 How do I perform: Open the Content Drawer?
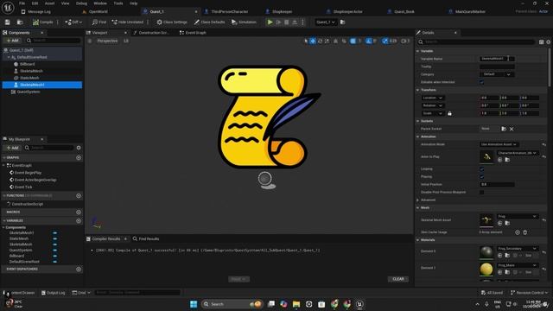tap(19, 293)
